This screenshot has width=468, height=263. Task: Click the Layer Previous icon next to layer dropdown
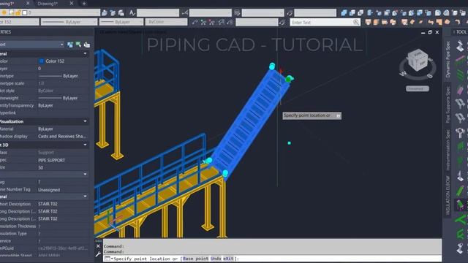(113, 13)
